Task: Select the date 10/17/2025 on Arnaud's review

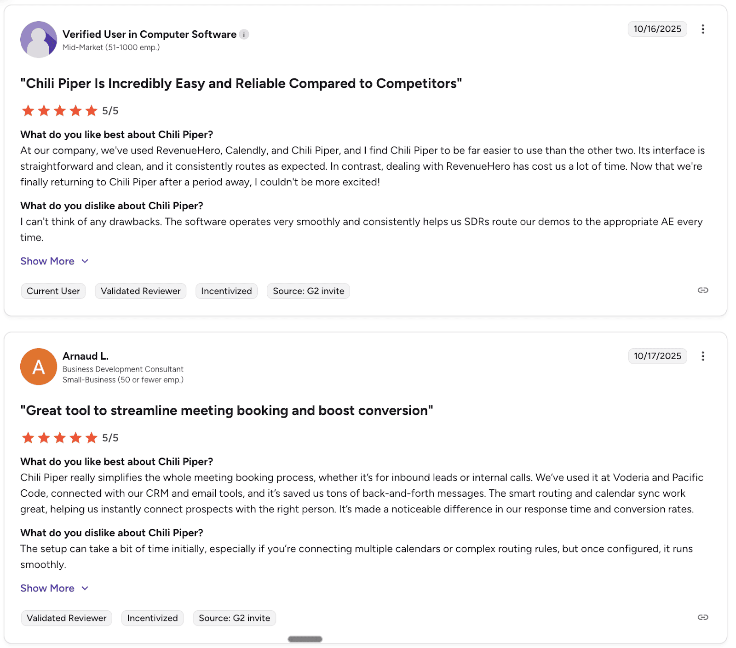Action: pos(657,356)
